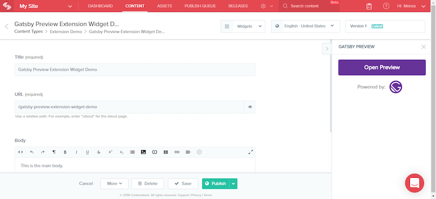
Task: Click the Contentstack logo icon
Action: 7,6
